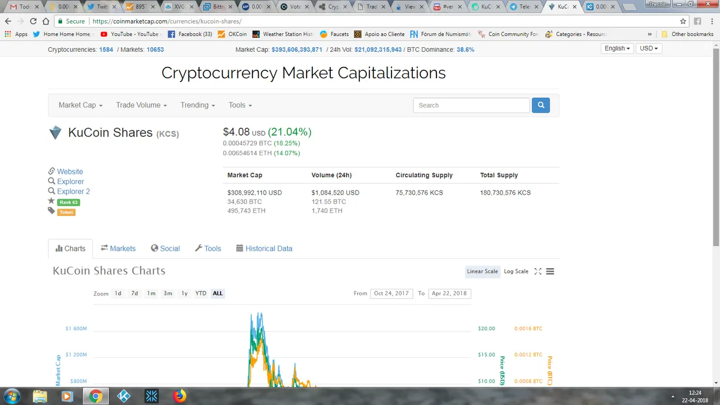Switch chart to Log Scale
This screenshot has height=405, width=720.
pos(516,271)
